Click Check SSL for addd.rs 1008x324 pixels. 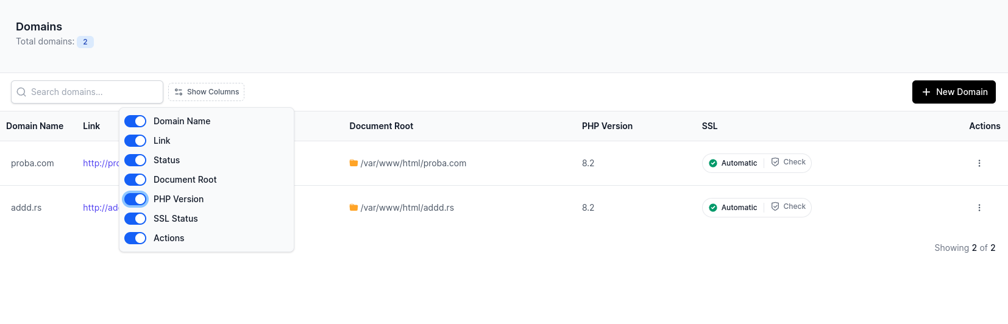tap(788, 206)
